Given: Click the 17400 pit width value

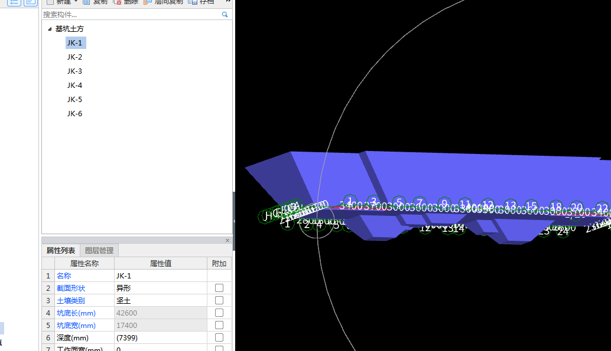Looking at the screenshot, I should (161, 326).
